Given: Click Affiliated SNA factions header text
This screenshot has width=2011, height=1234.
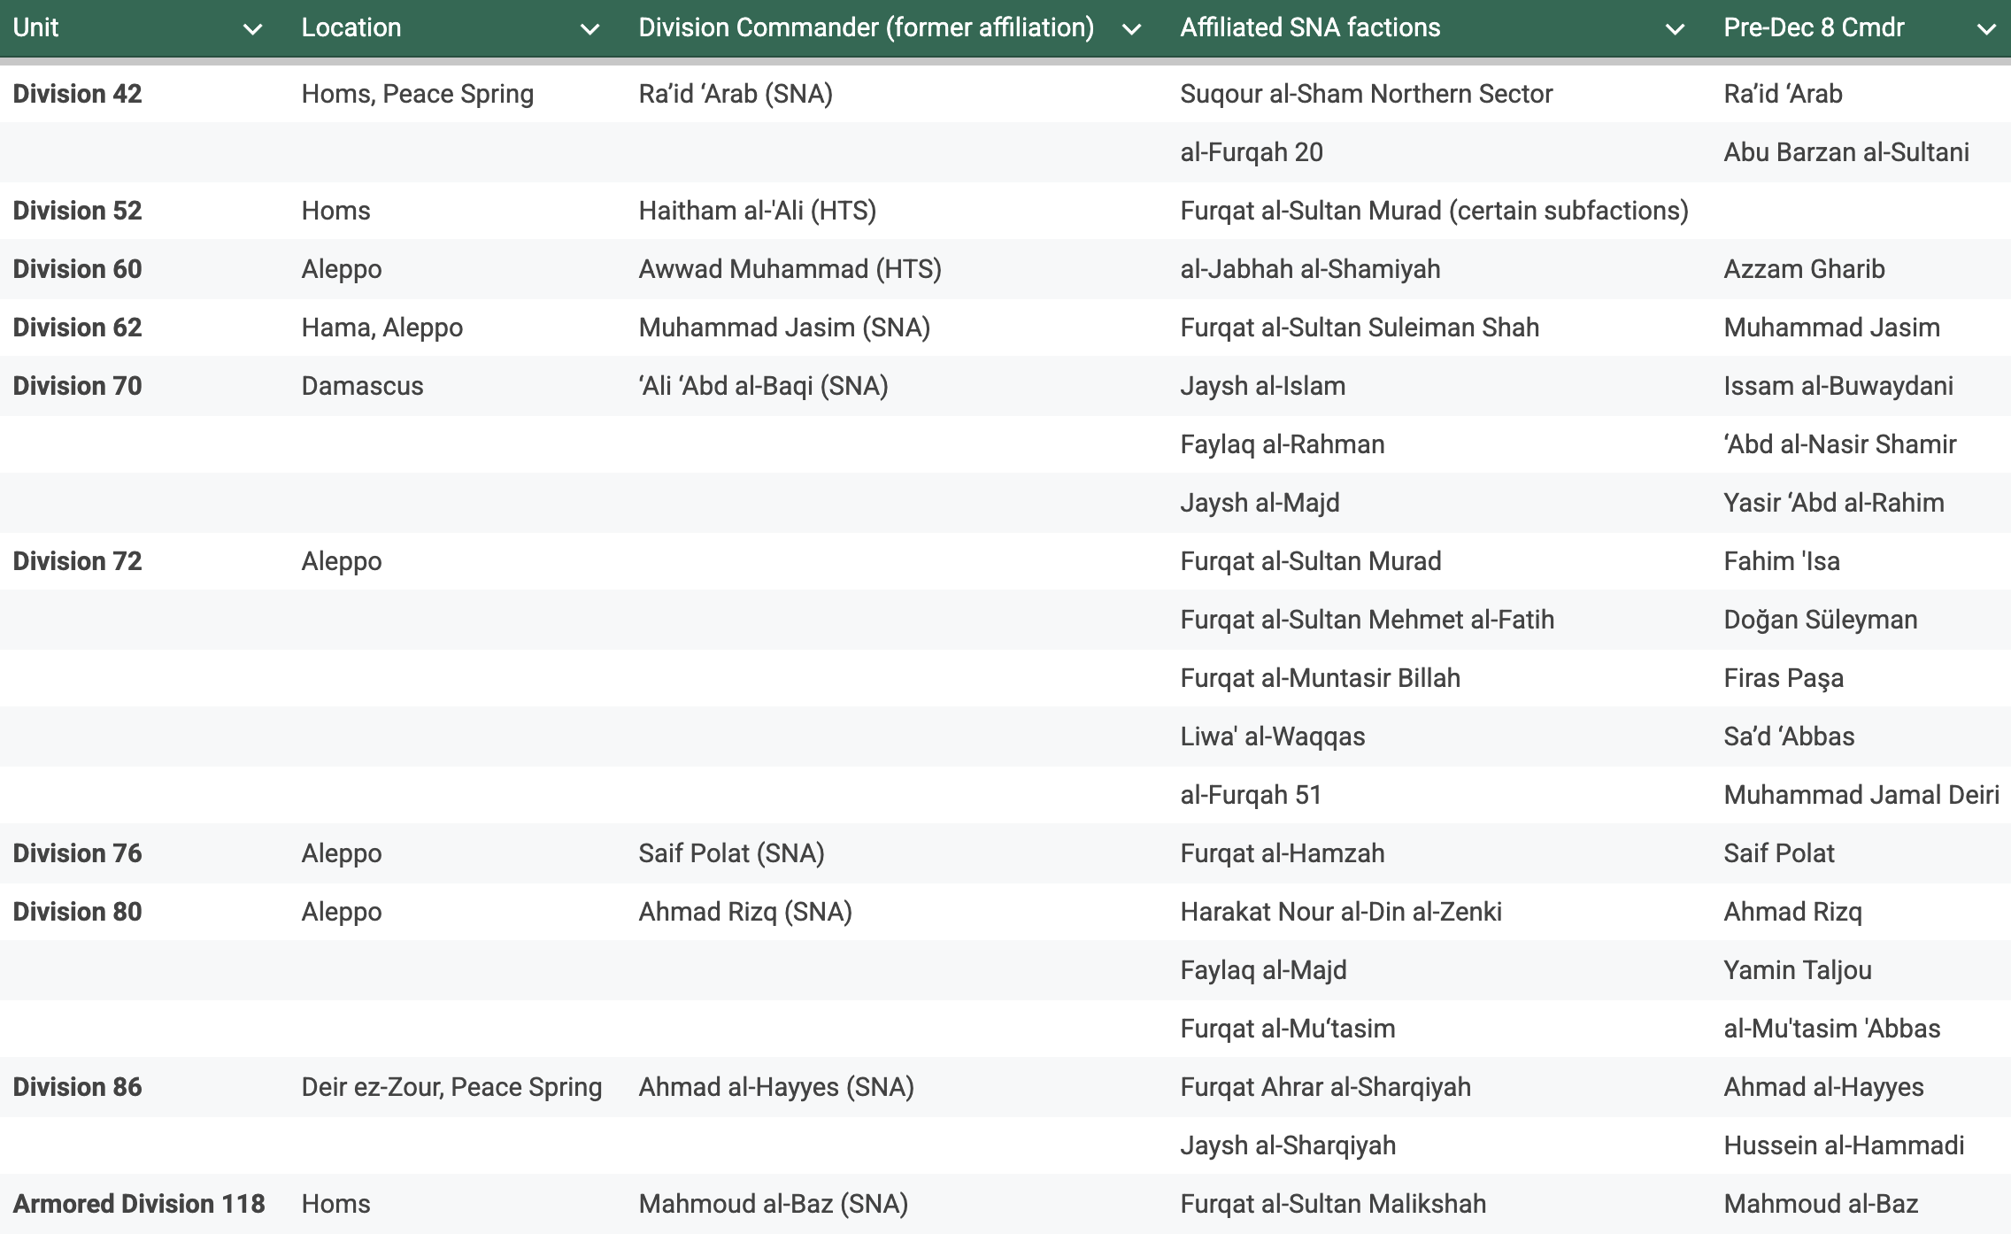Looking at the screenshot, I should [x=1309, y=27].
